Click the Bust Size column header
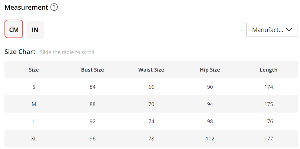 click(x=92, y=70)
